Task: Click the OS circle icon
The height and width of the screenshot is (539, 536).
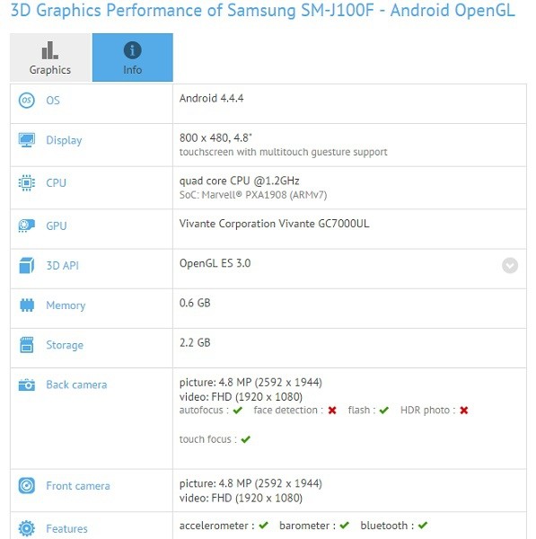Action: tap(26, 101)
